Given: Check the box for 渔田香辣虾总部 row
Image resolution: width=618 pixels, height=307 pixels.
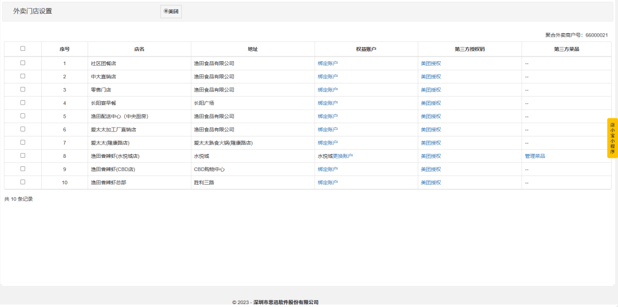Looking at the screenshot, I should 22,182.
